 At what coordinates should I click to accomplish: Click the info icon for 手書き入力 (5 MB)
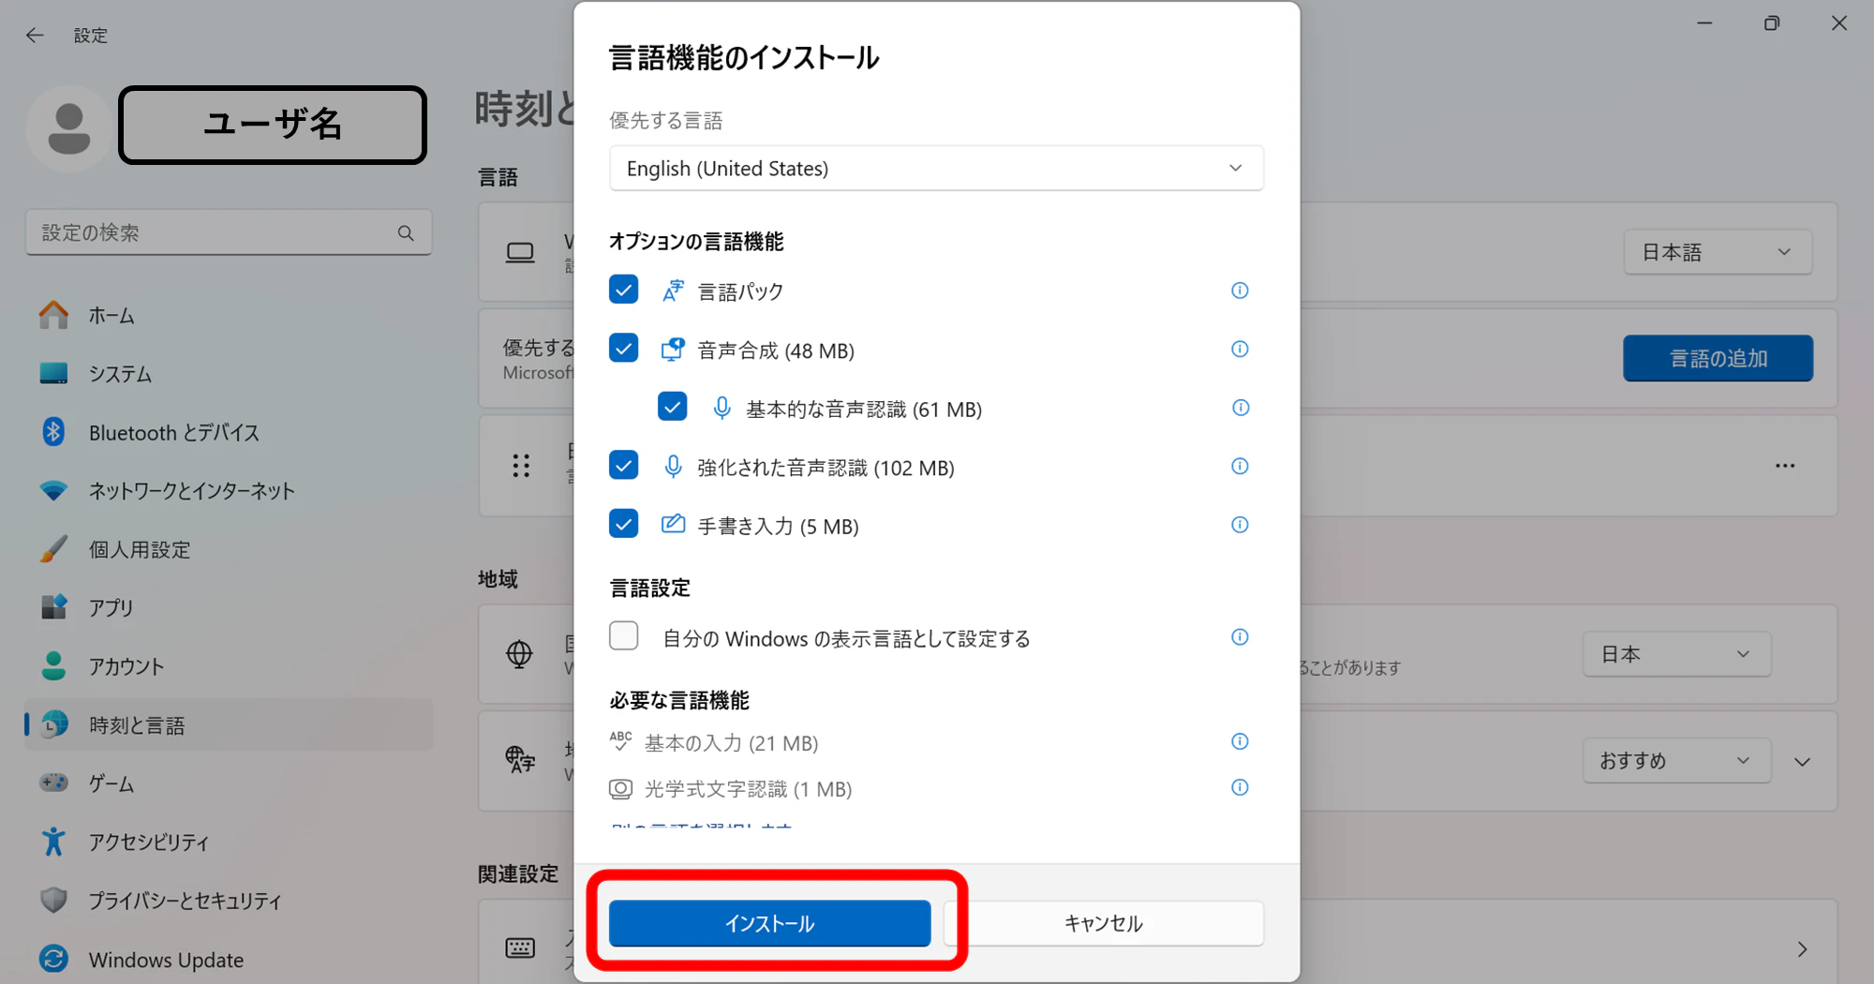pyautogui.click(x=1240, y=525)
